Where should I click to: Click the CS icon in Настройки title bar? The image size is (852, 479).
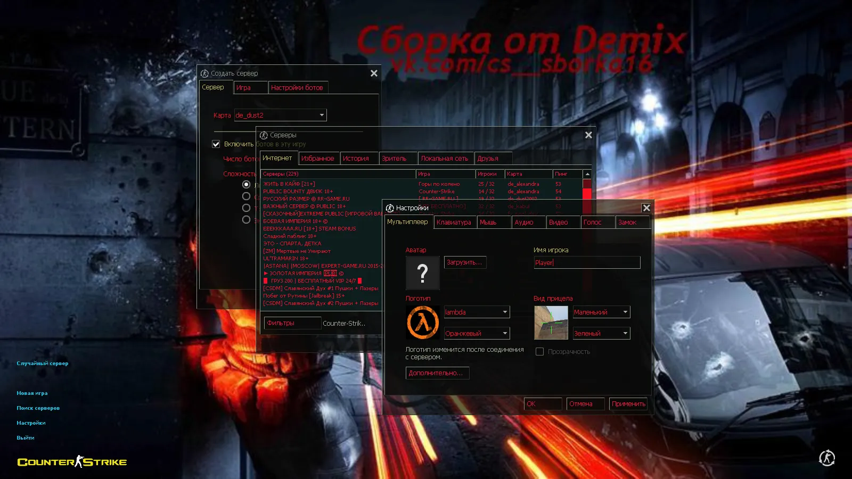pyautogui.click(x=389, y=208)
